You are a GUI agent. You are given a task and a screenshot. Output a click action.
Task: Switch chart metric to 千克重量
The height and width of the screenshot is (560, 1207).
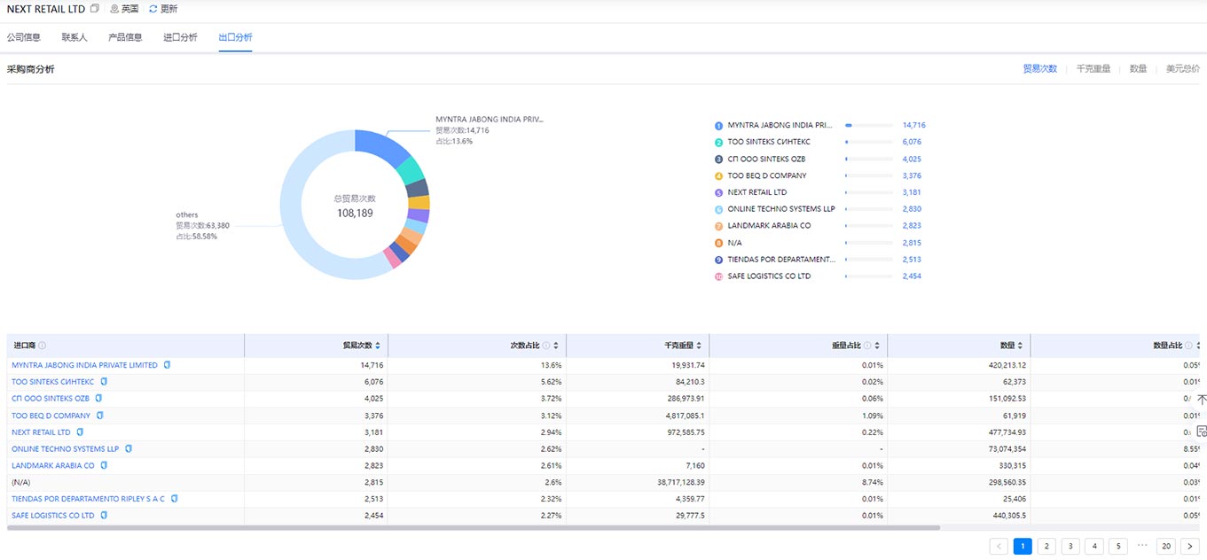(x=1093, y=68)
